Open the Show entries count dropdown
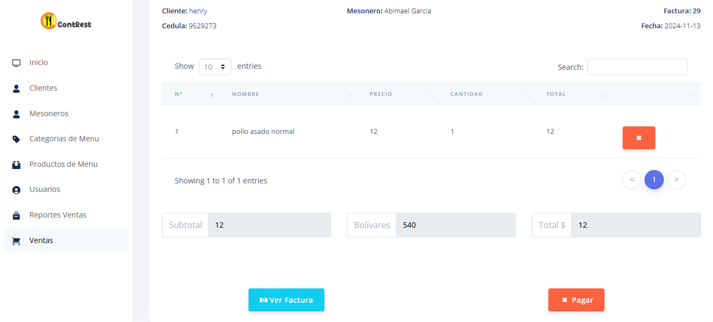713x322 pixels. [x=215, y=67]
